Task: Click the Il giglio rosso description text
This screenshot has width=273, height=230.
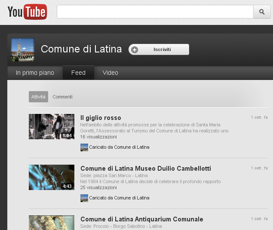Action: (x=154, y=128)
